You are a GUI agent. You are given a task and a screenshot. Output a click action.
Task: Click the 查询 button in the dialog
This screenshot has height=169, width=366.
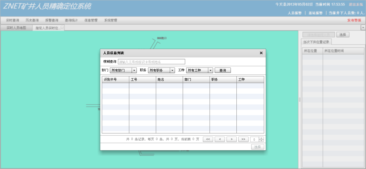tap(223, 70)
